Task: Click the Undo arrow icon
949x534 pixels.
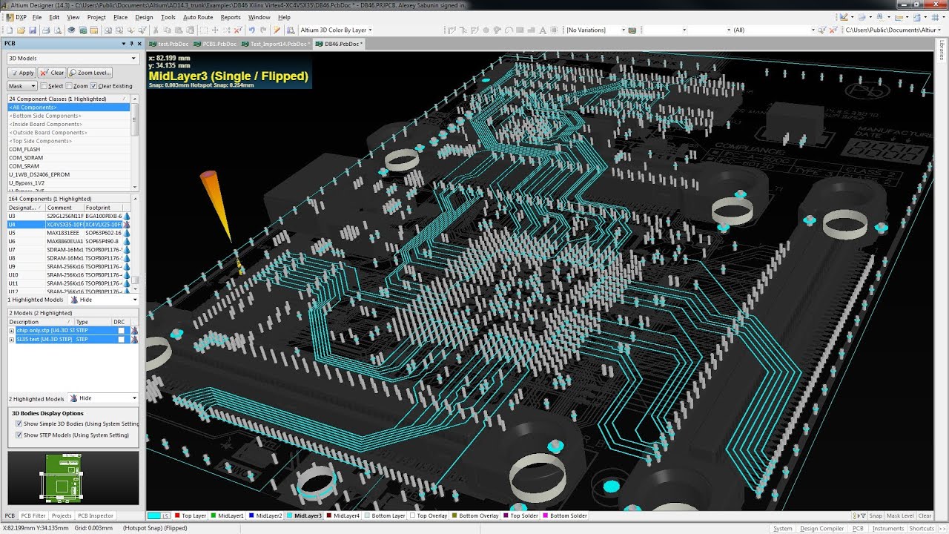Action: 252,30
